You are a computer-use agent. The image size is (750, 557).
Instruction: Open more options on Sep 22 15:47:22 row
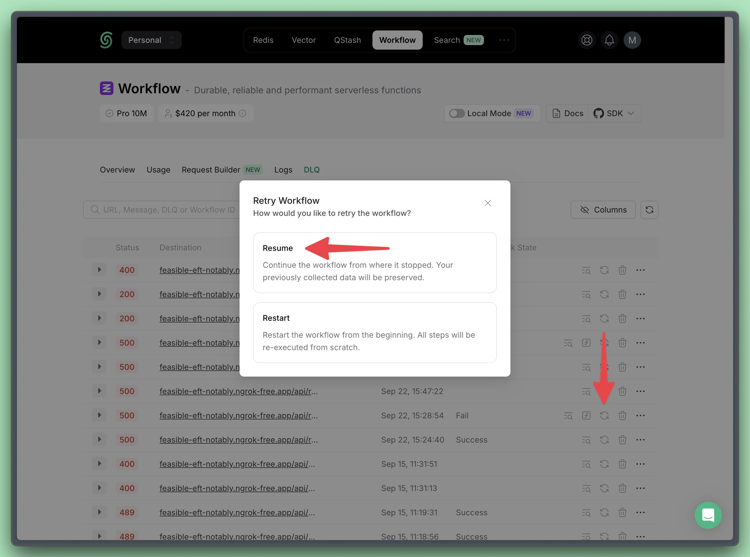(x=640, y=391)
